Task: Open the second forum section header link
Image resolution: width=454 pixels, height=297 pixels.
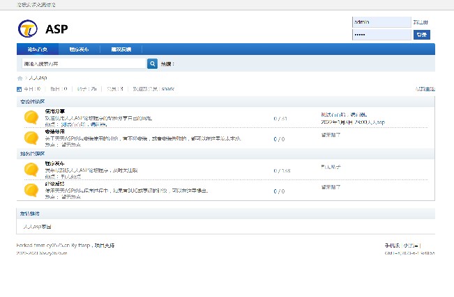Action: pos(32,154)
